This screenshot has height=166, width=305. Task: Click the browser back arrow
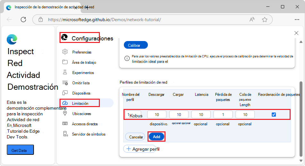9,20
